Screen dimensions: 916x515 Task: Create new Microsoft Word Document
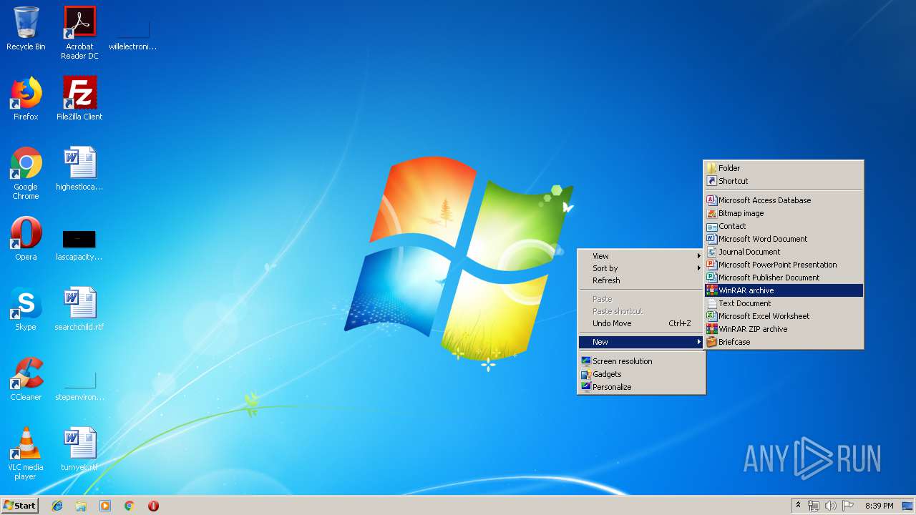pyautogui.click(x=784, y=239)
